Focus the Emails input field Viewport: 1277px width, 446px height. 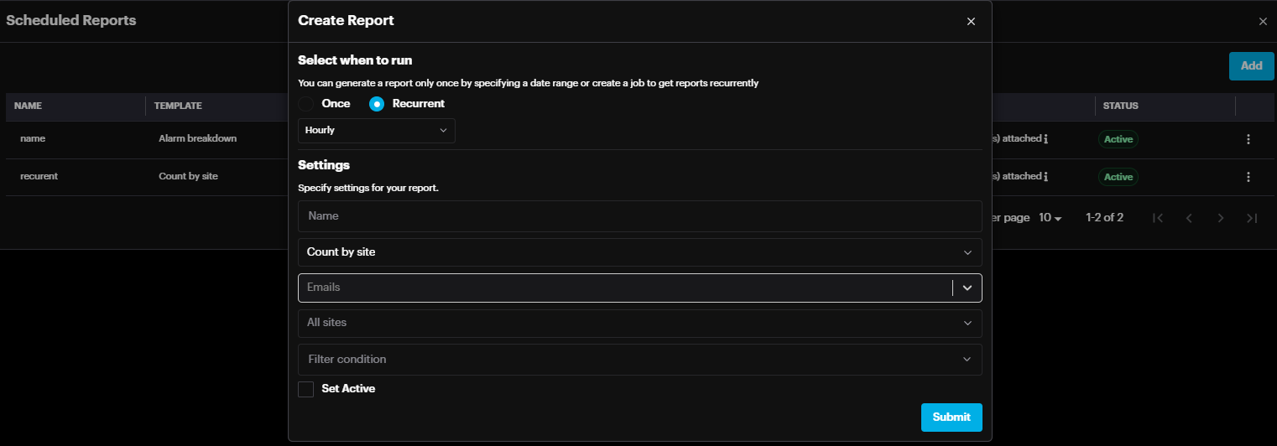click(x=625, y=288)
